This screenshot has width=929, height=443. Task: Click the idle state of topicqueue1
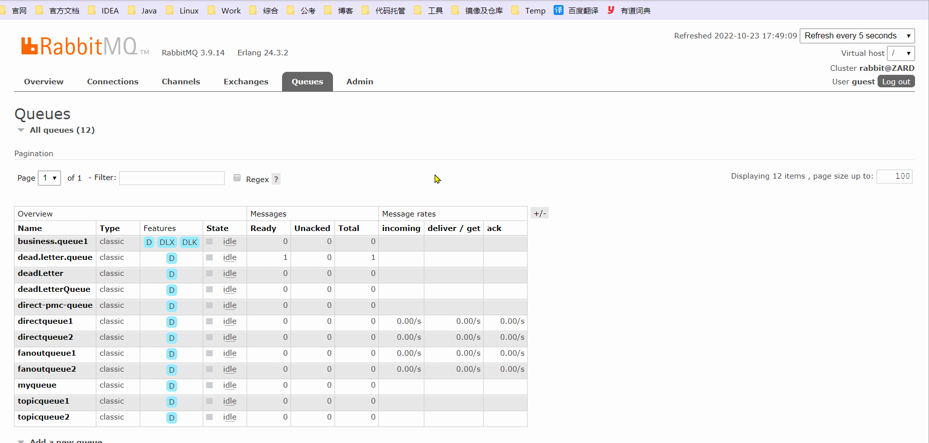(x=230, y=402)
